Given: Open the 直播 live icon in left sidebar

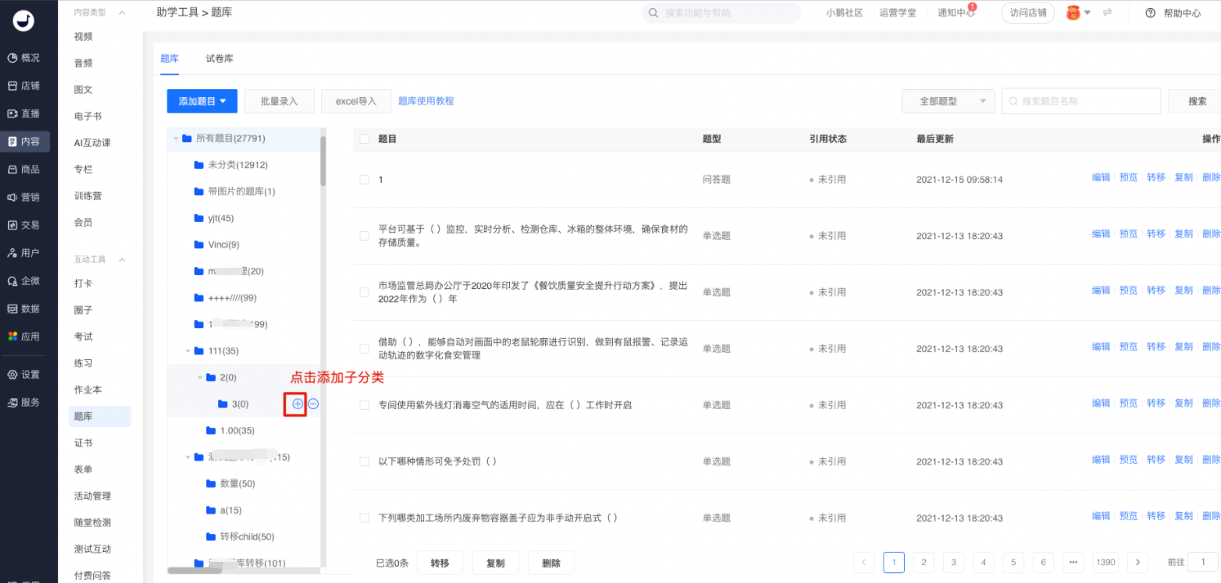Looking at the screenshot, I should pos(12,113).
